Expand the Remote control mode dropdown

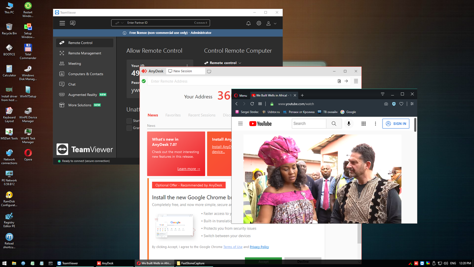(x=223, y=63)
